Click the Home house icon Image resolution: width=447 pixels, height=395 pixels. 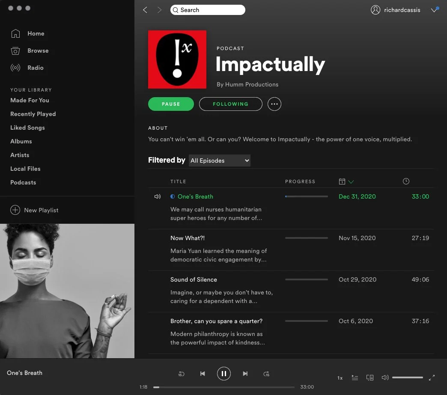point(15,33)
